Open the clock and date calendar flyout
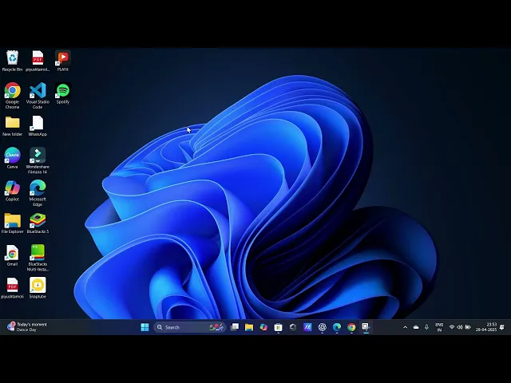Screen dimensions: 511x383 click(486, 327)
